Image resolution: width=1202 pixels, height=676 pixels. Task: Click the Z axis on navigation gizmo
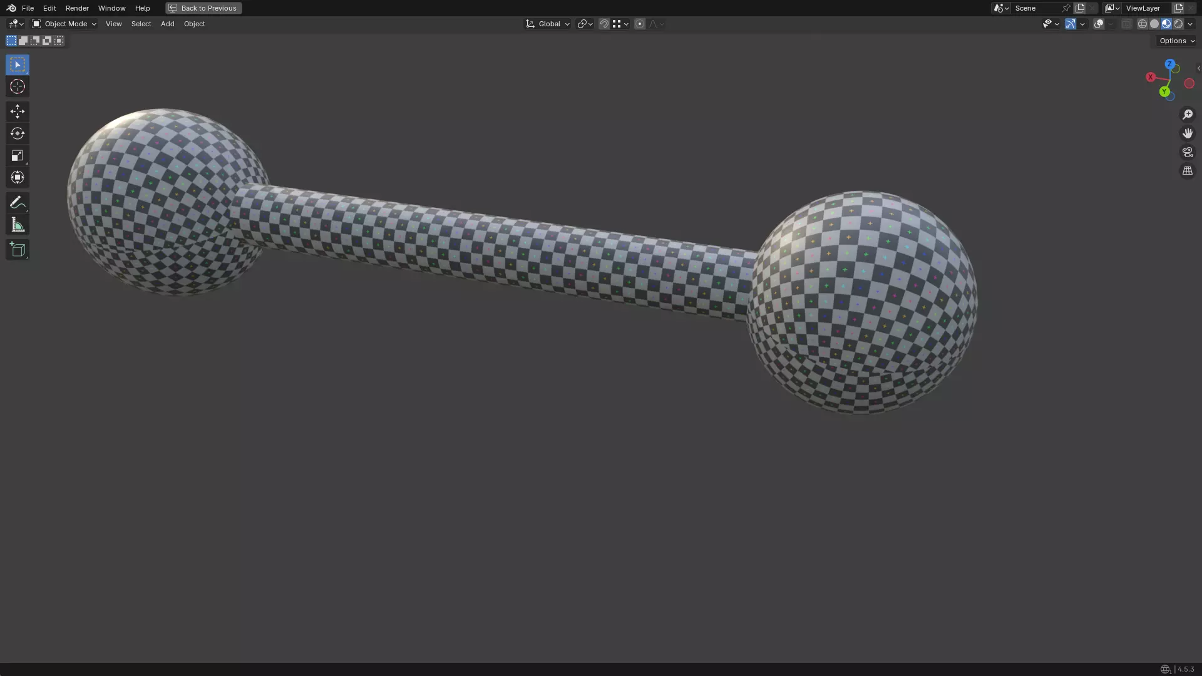(x=1169, y=64)
